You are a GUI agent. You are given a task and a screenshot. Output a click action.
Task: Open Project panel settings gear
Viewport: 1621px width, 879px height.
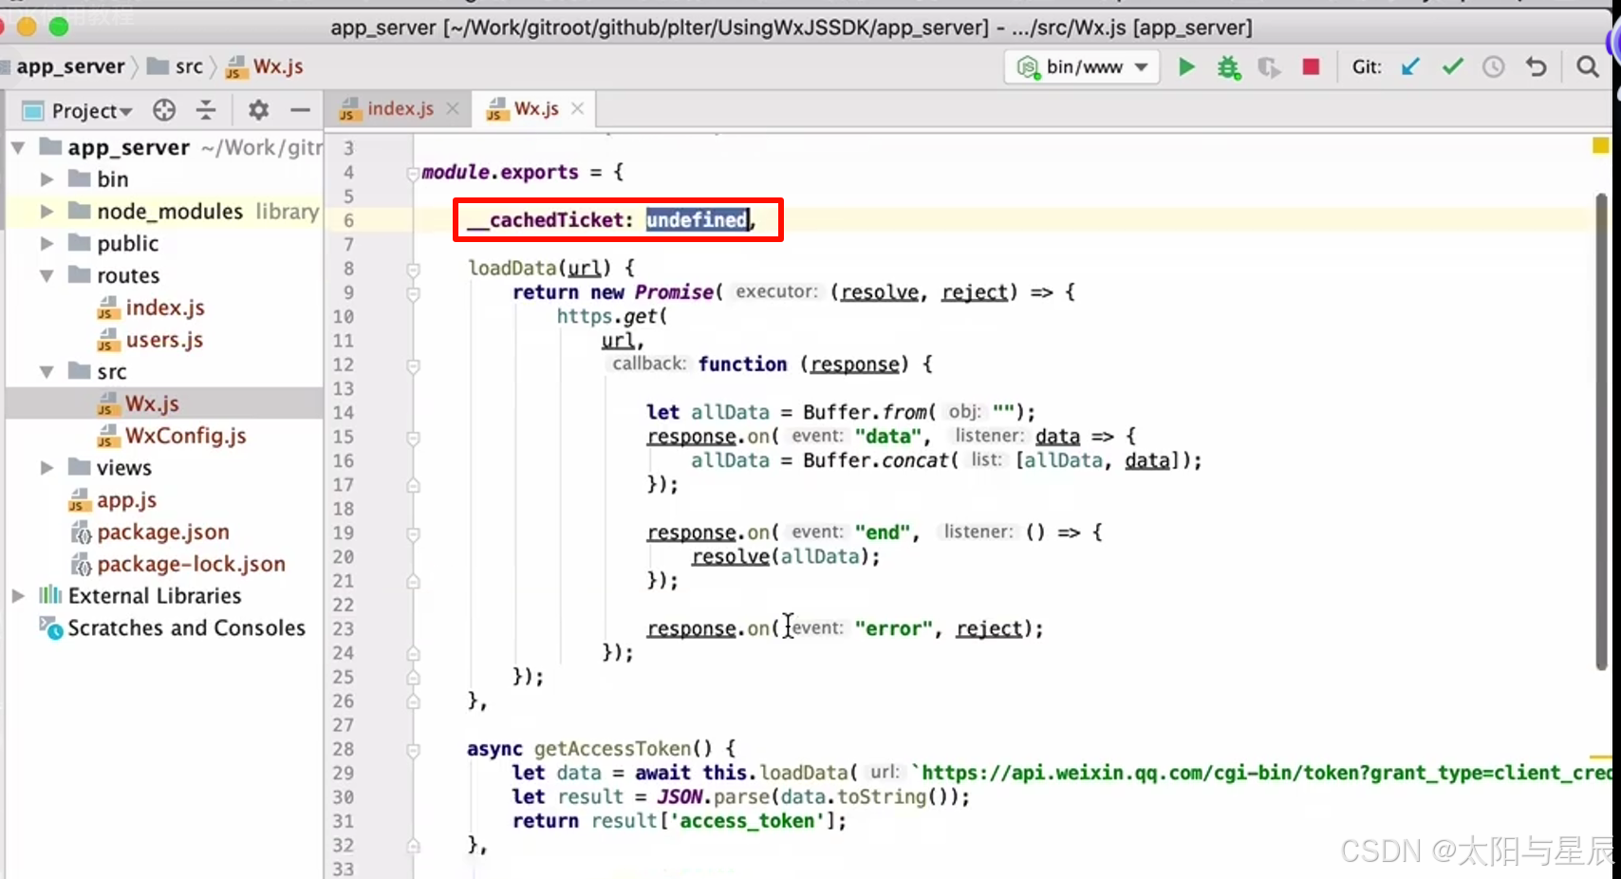258,110
